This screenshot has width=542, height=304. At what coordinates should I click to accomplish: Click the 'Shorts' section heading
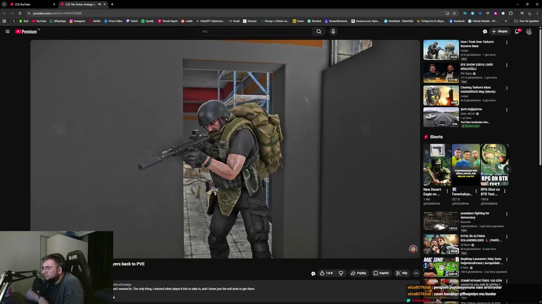tap(436, 137)
